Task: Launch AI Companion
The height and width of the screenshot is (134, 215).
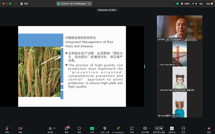Action: point(118,128)
